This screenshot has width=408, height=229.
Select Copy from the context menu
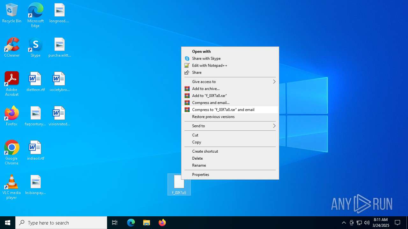tap(230, 142)
